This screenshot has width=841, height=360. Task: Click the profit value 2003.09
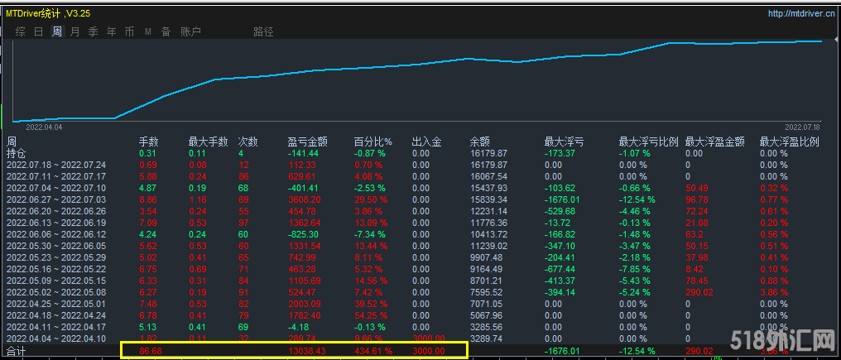point(304,305)
